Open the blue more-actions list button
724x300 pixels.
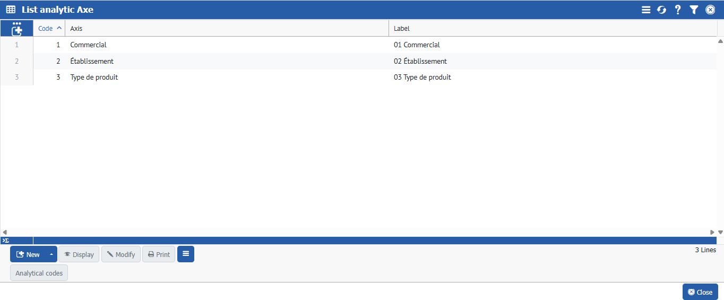[186, 254]
